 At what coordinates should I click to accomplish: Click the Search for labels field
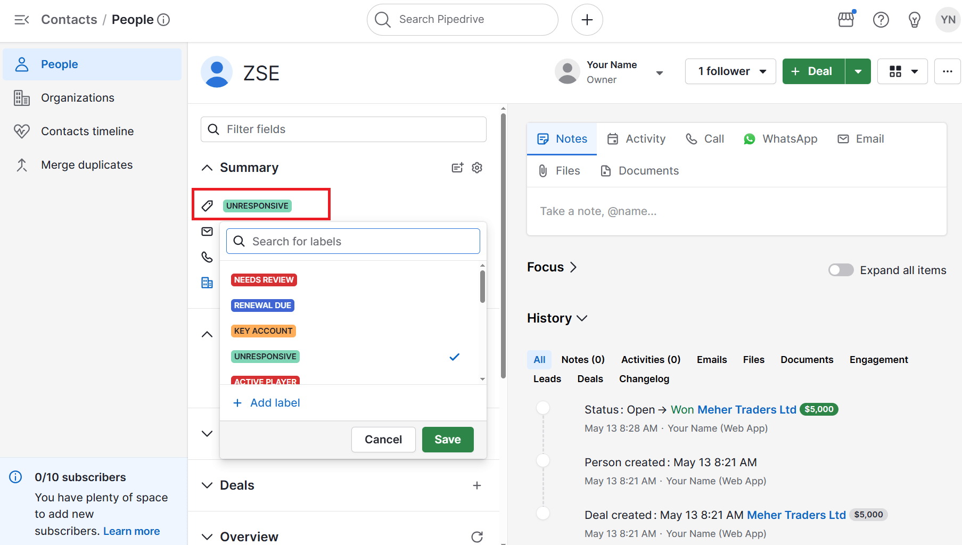click(x=353, y=242)
